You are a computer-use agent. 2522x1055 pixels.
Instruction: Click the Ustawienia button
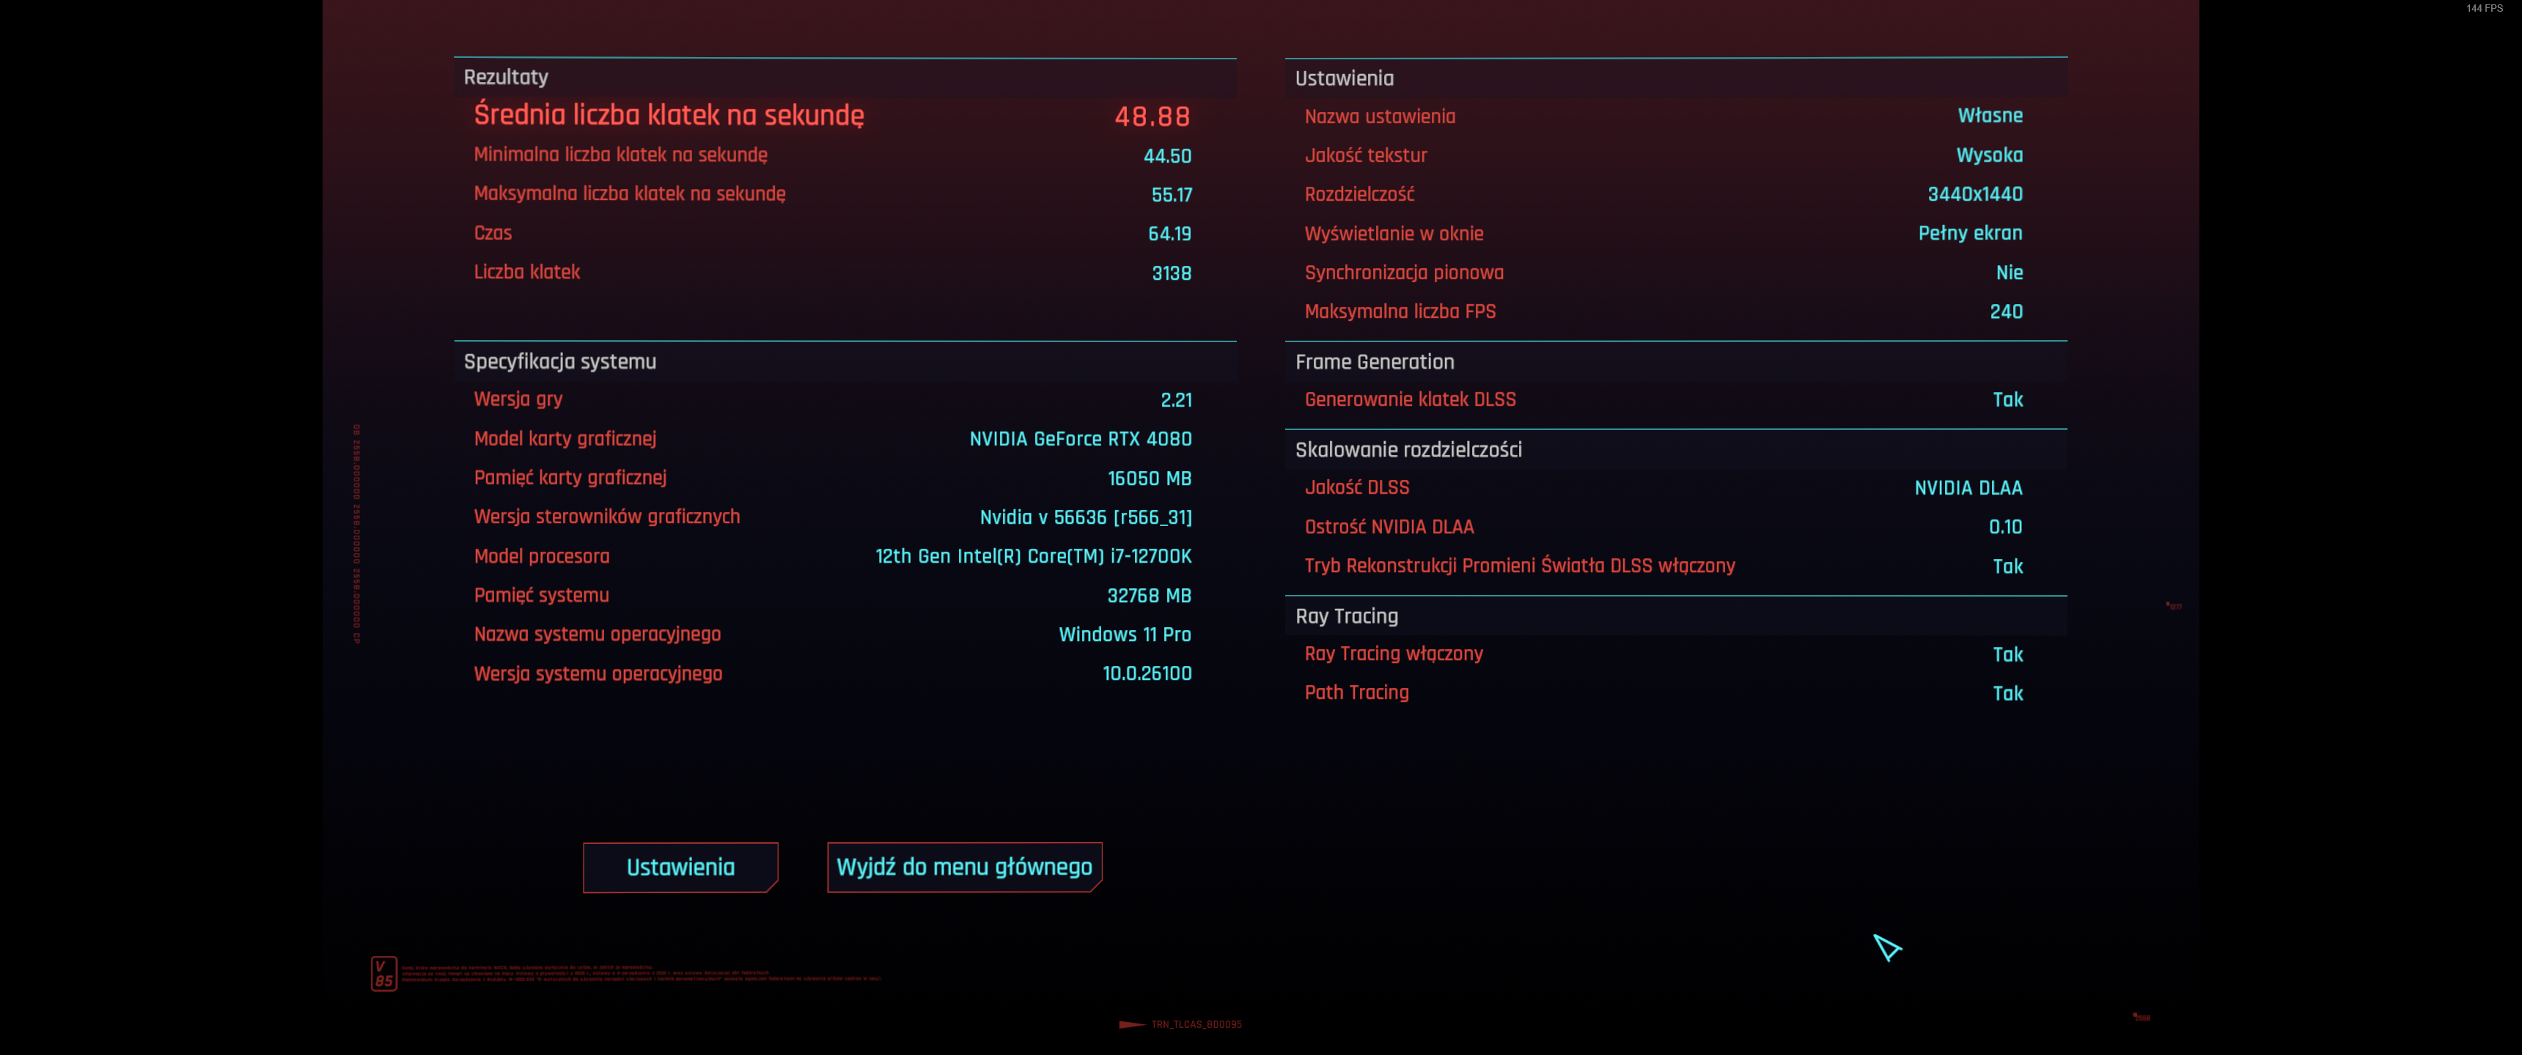click(680, 867)
